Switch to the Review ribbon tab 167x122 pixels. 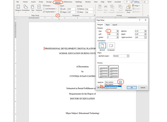(x=88, y=2)
